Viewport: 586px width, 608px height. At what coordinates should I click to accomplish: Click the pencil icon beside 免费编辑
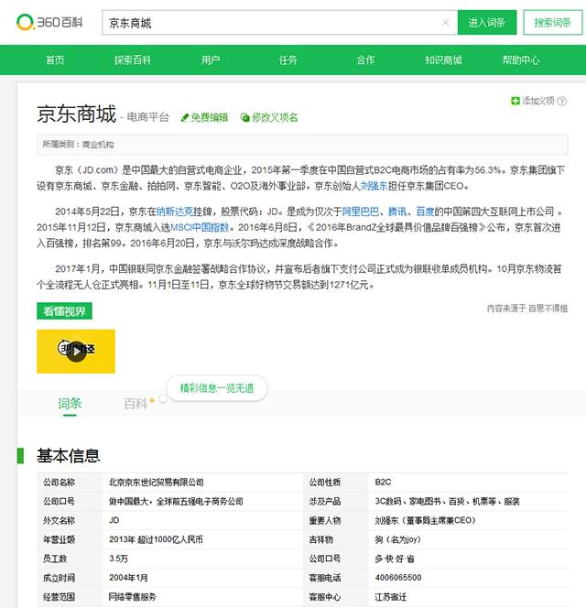point(185,117)
